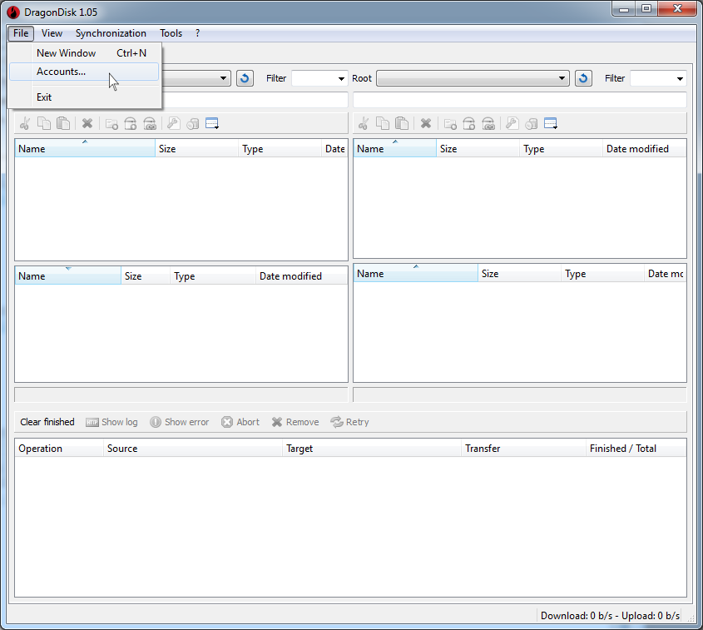Refresh the left pane root listing
The height and width of the screenshot is (630, 703).
tap(244, 77)
